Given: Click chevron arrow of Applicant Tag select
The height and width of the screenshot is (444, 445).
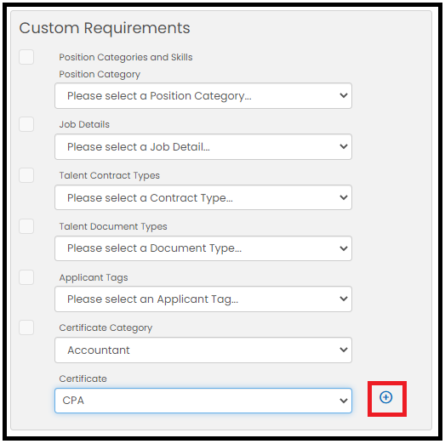Looking at the screenshot, I should click(344, 299).
